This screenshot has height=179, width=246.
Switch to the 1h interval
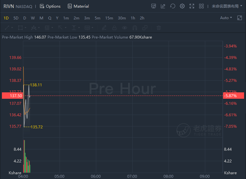[x=133, y=18]
